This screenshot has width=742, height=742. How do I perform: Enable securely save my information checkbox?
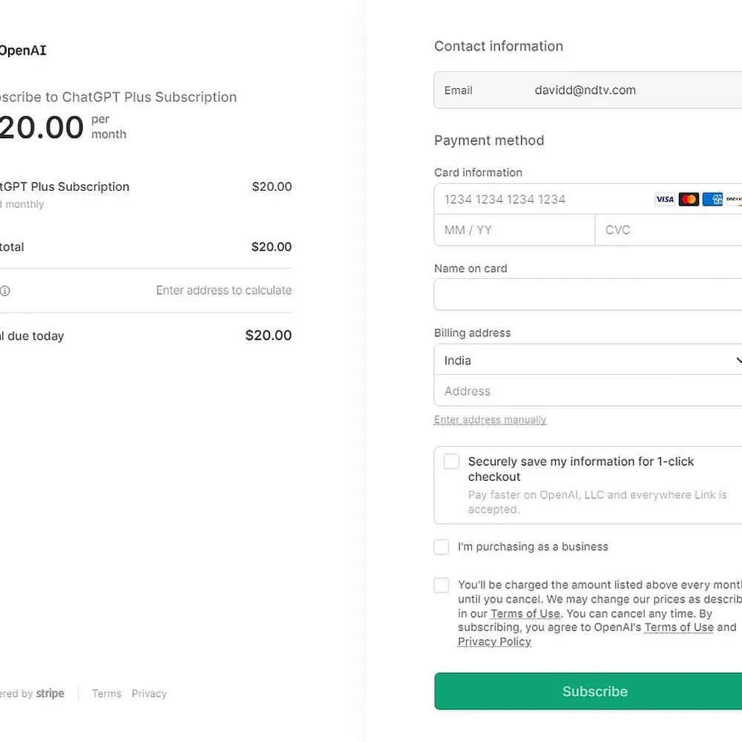tap(450, 461)
